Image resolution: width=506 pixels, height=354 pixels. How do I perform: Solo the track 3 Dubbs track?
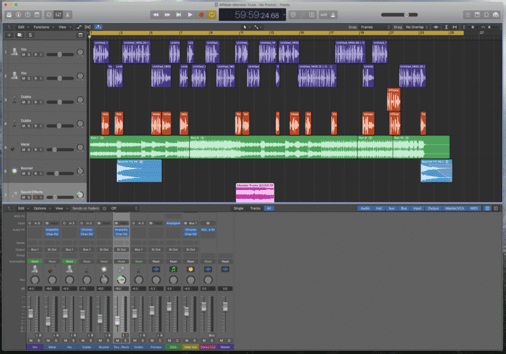pyautogui.click(x=28, y=102)
